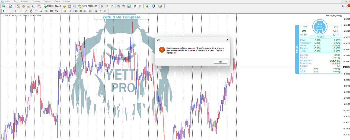Zoom in on the chart
The image size is (350, 140).
tap(119, 6)
